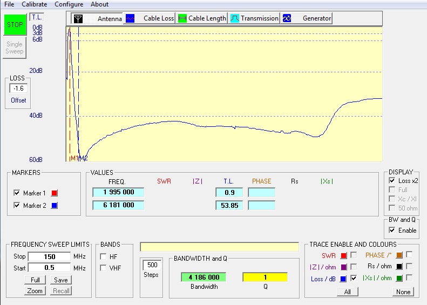
Task: Click the Stop frequency input field
Action: click(x=49, y=256)
